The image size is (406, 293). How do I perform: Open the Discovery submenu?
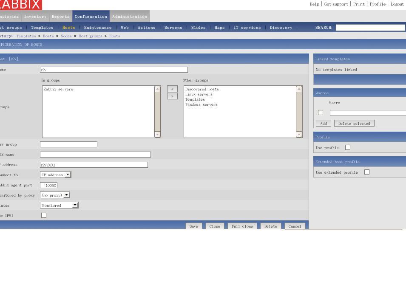tap(281, 28)
